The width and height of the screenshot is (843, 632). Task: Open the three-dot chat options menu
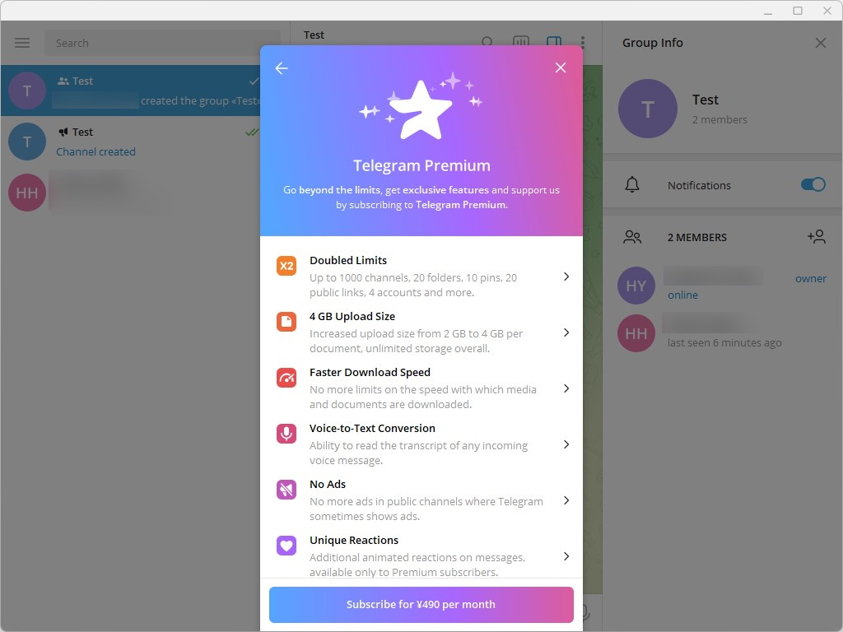point(584,41)
